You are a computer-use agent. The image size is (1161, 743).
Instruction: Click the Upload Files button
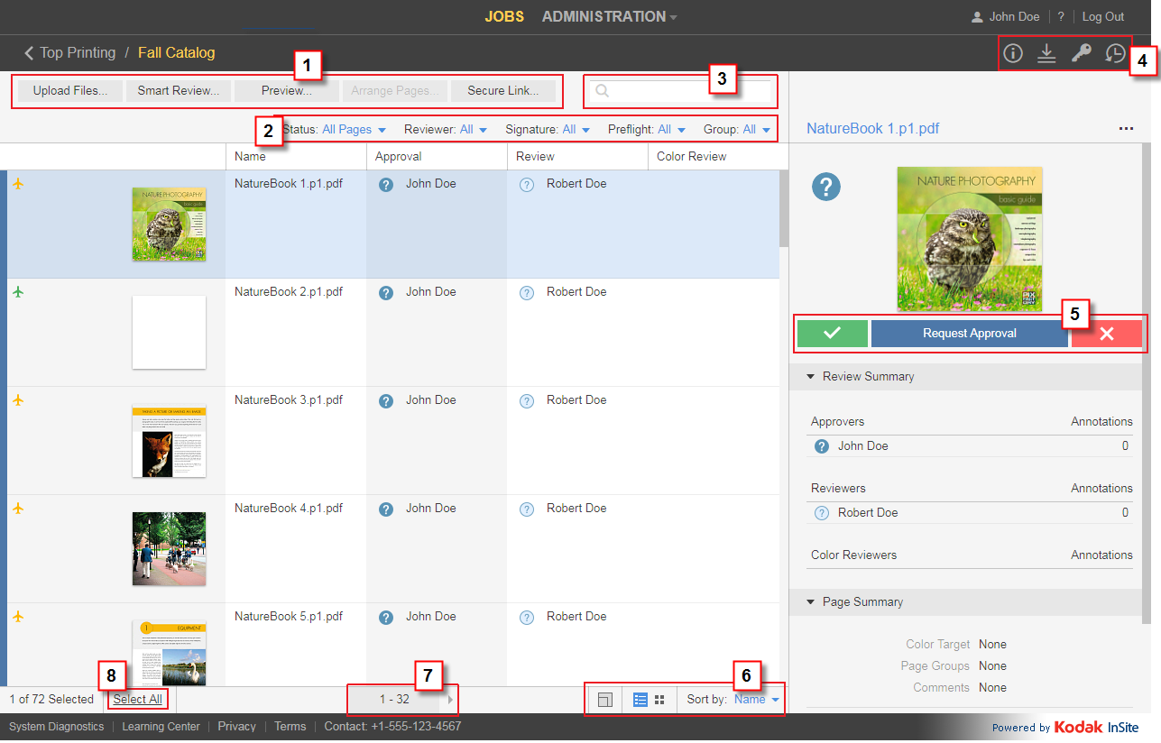click(x=70, y=91)
